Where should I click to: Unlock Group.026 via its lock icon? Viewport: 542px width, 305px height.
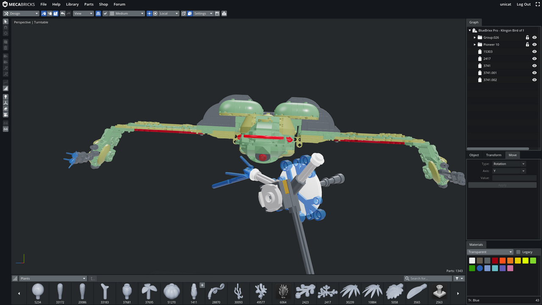point(527,37)
